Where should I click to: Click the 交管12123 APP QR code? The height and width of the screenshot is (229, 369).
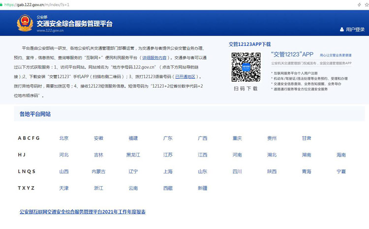246,66
